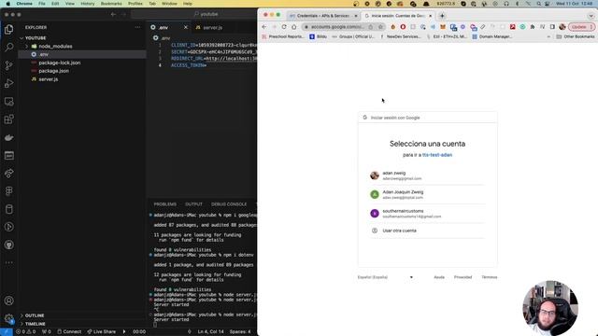Switch to Credentials APIs & Services tab
Viewport: 598px width, 336px height.
click(x=322, y=16)
